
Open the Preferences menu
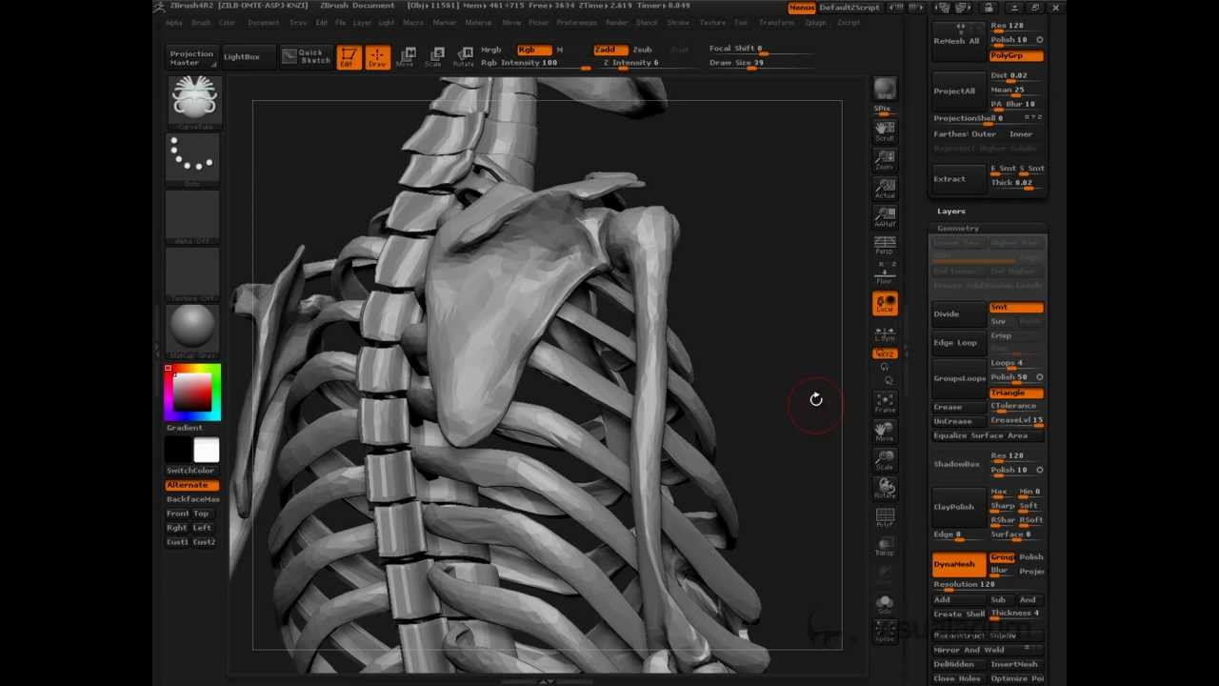(577, 23)
